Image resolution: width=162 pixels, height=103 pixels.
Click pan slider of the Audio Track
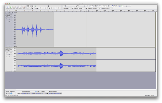(9, 21)
